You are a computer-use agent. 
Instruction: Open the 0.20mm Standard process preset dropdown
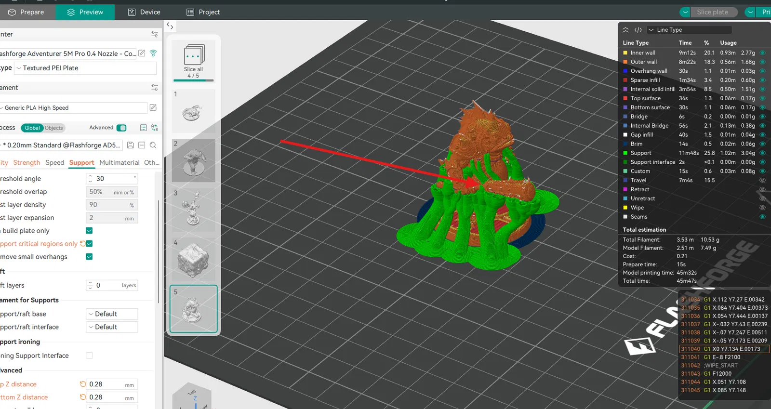tap(61, 145)
